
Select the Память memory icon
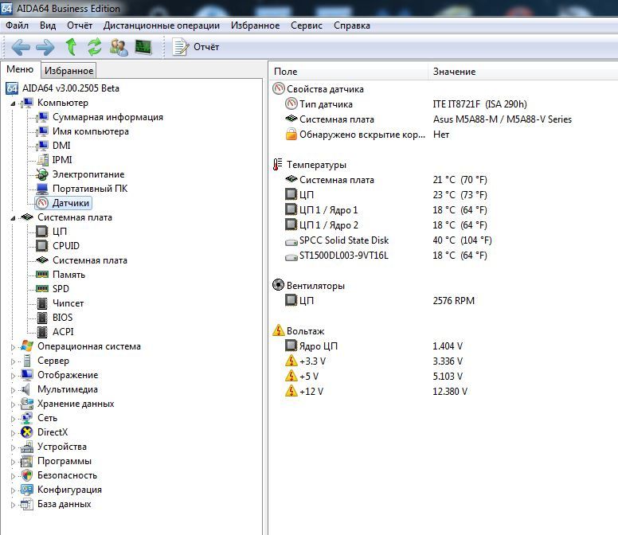click(x=41, y=274)
